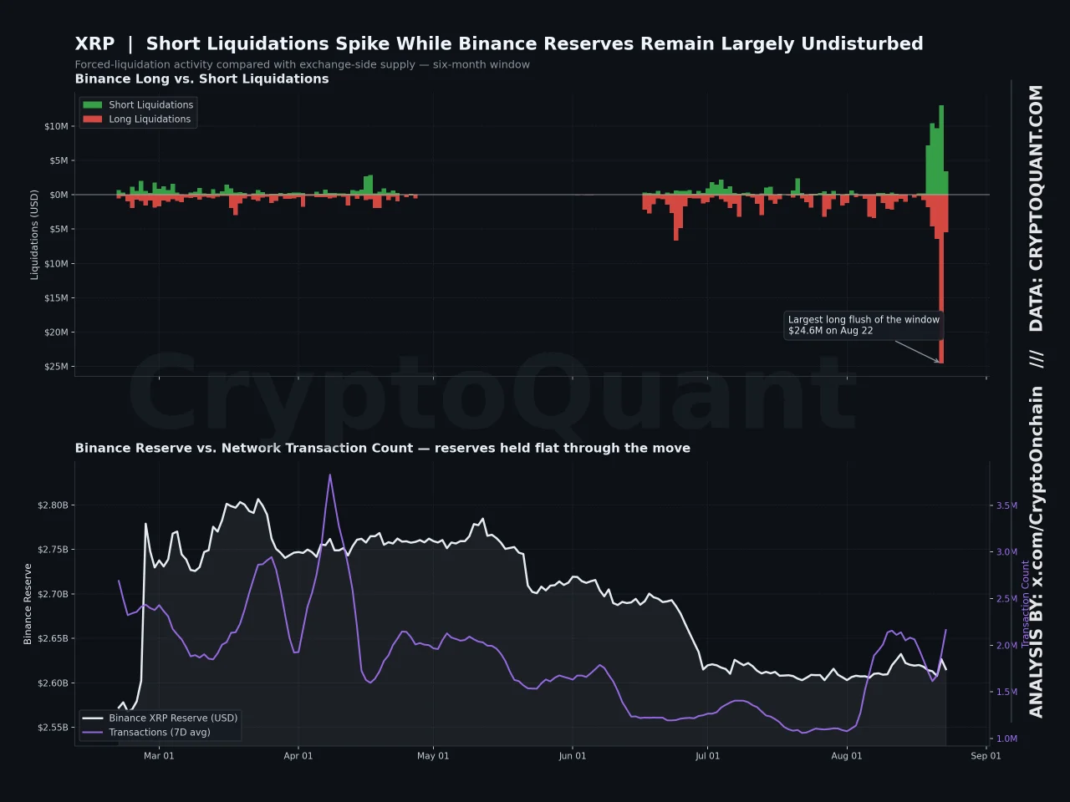The width and height of the screenshot is (1070, 802).
Task: Click the 'Binance Long vs. Short Liquidations' heading
Action: [x=201, y=79]
